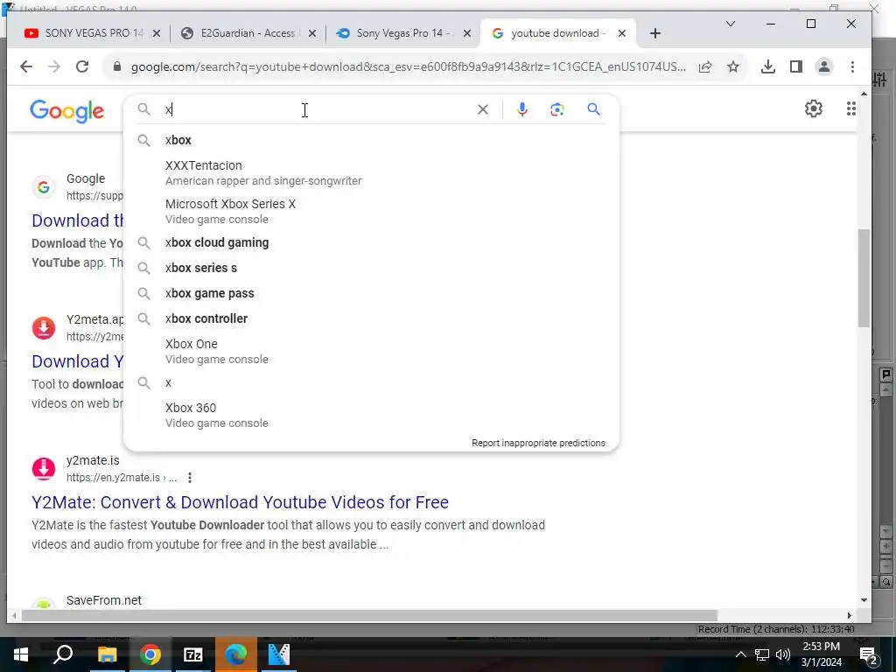This screenshot has height=672, width=896.
Task: Open the Chrome downloads icon
Action: point(768,66)
